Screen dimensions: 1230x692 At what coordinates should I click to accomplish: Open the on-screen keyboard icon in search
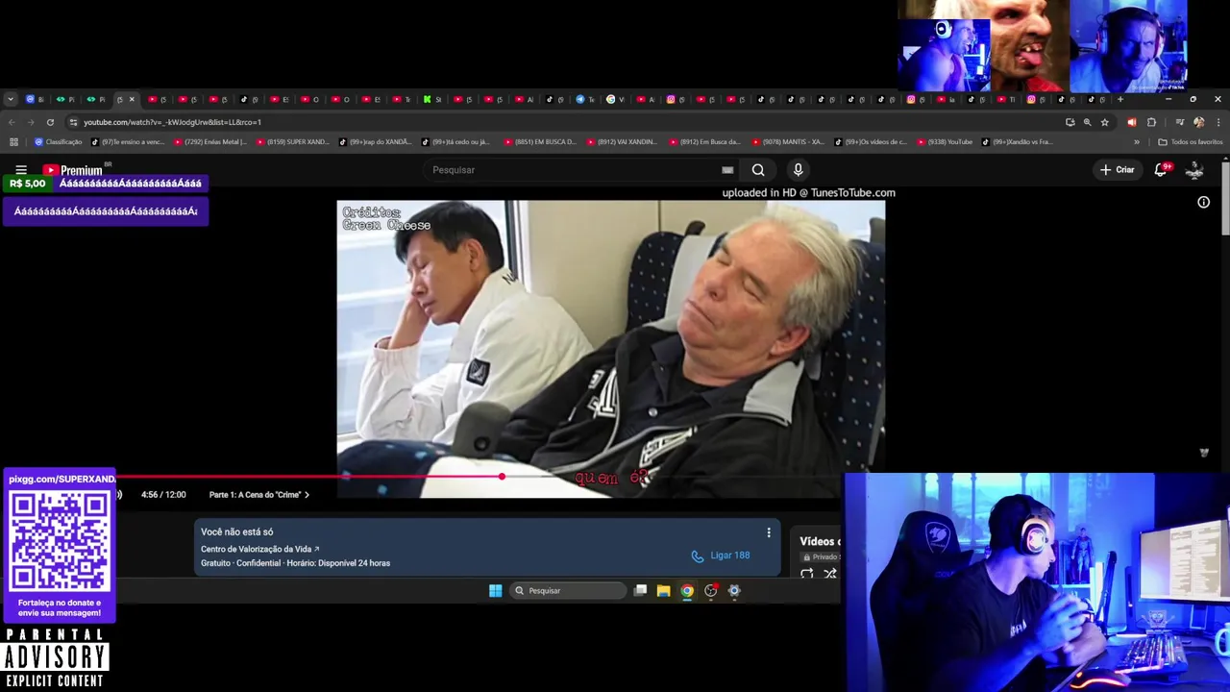[x=727, y=170]
